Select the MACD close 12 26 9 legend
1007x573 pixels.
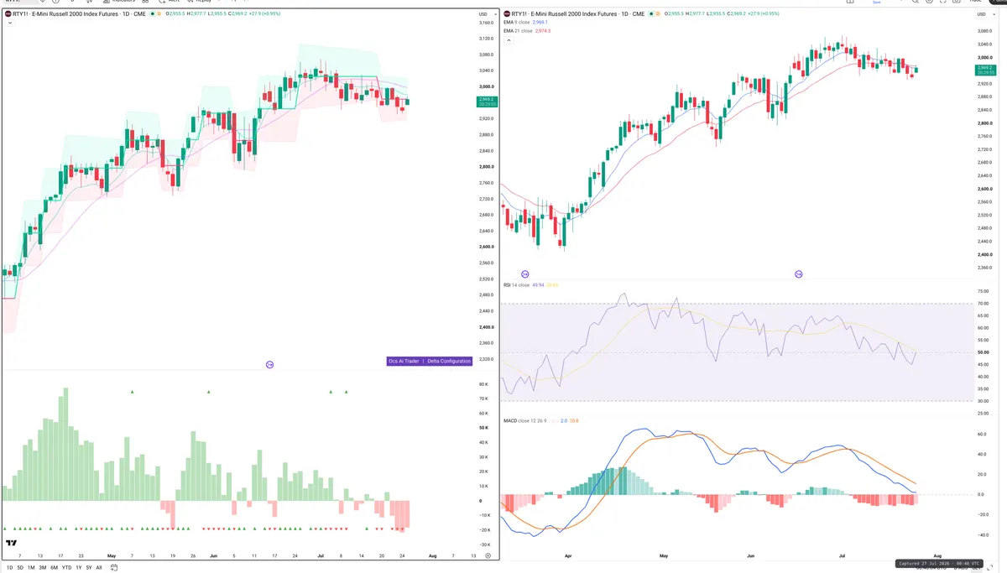click(x=524, y=420)
